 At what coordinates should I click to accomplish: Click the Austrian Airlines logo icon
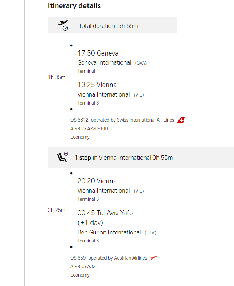pyautogui.click(x=153, y=258)
